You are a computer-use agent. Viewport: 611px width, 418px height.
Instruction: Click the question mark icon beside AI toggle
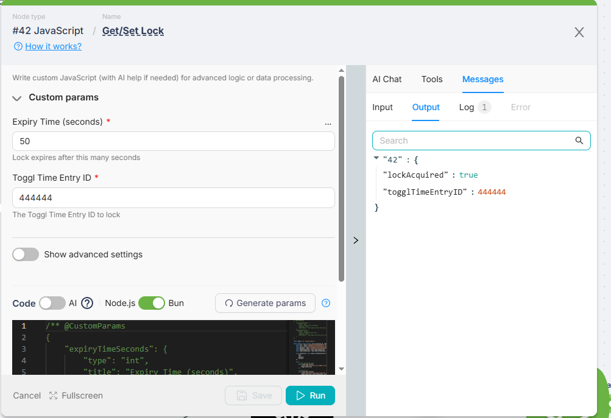click(x=87, y=303)
